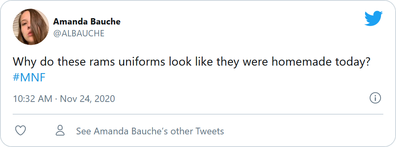The height and width of the screenshot is (147, 396).
Task: Open the @ALBAUCHE handle
Action: point(79,33)
